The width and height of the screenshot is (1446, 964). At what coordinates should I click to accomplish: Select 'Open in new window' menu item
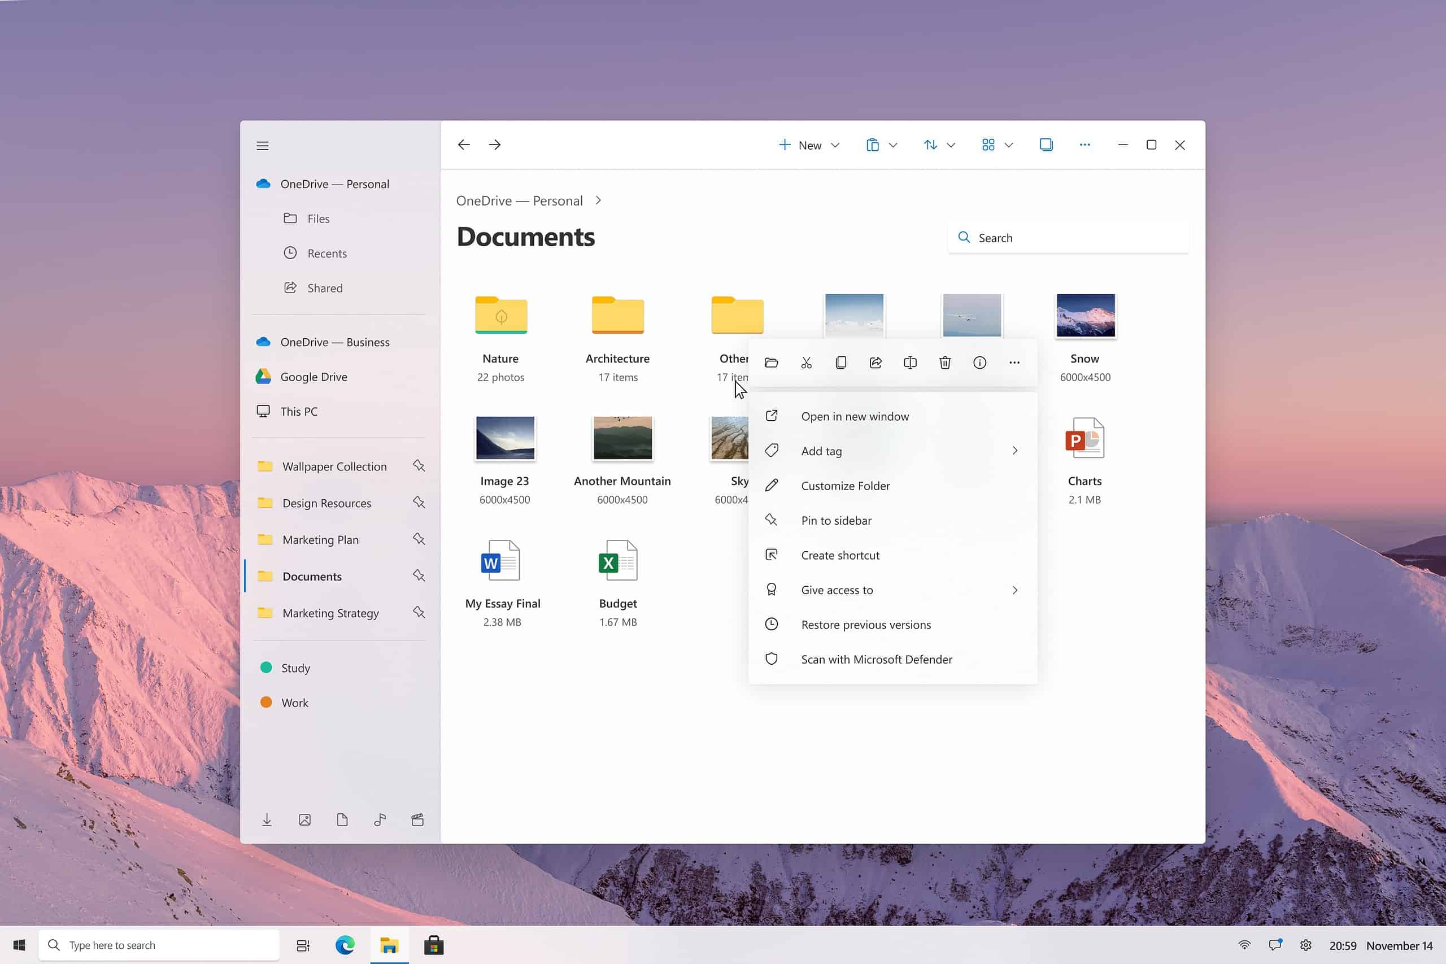854,415
